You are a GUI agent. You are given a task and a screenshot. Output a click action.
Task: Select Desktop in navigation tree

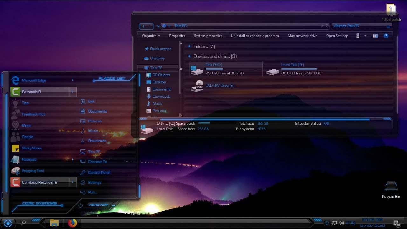coord(156,82)
